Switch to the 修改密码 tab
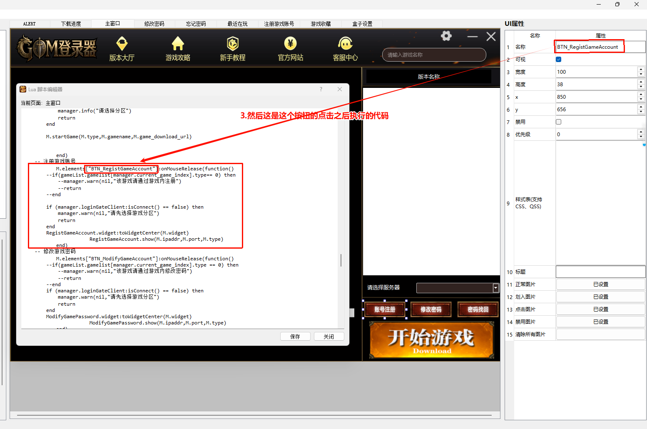 (x=154, y=24)
